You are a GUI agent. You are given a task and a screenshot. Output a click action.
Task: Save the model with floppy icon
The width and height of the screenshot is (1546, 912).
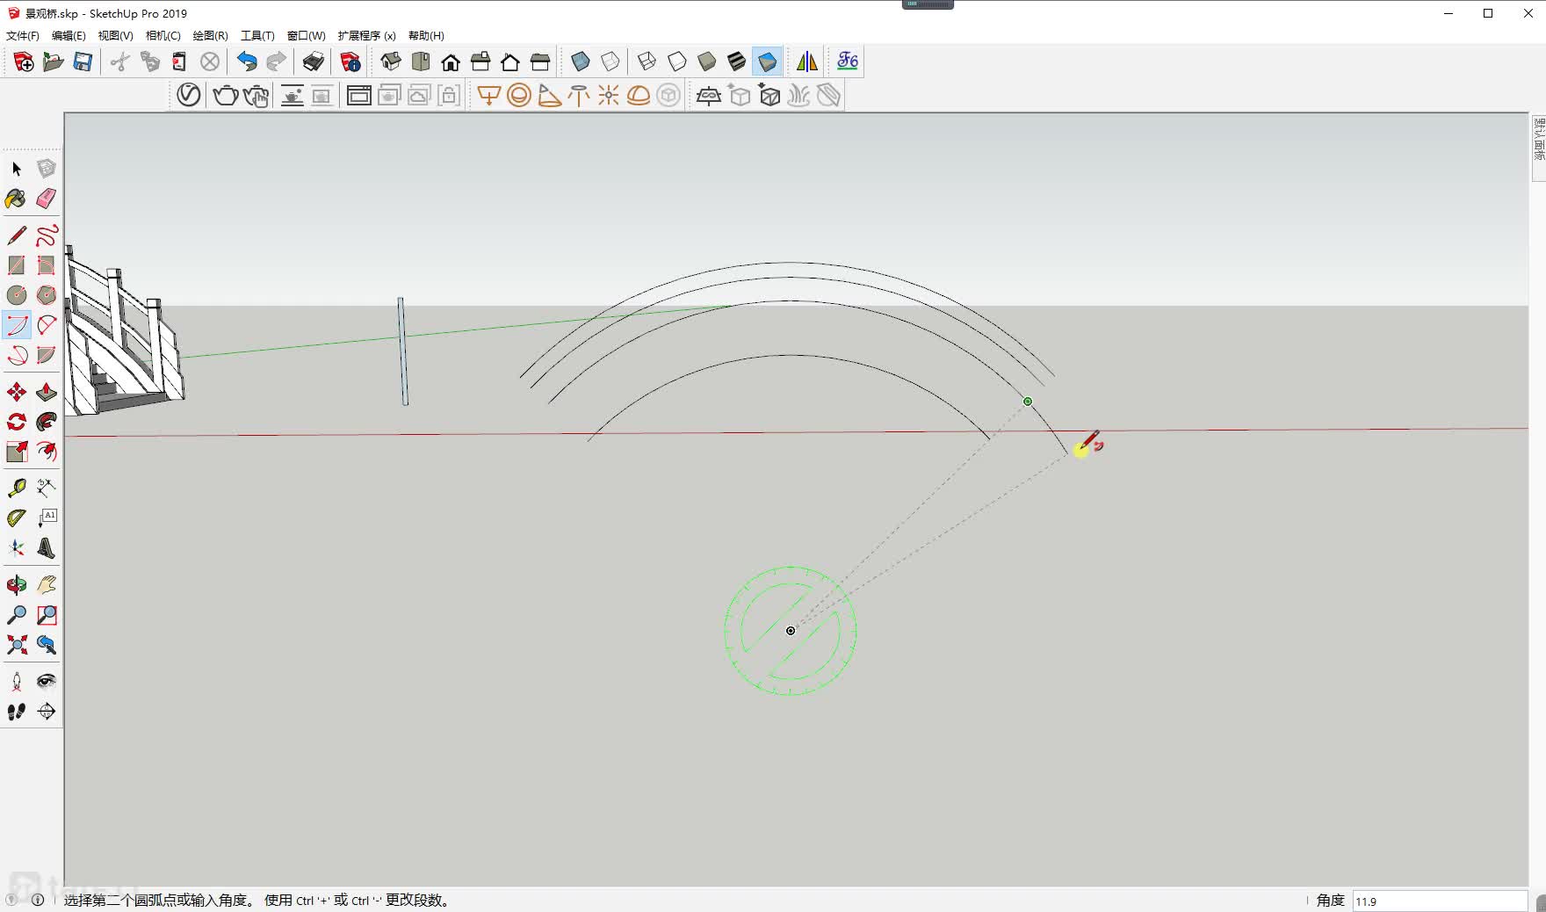(83, 62)
